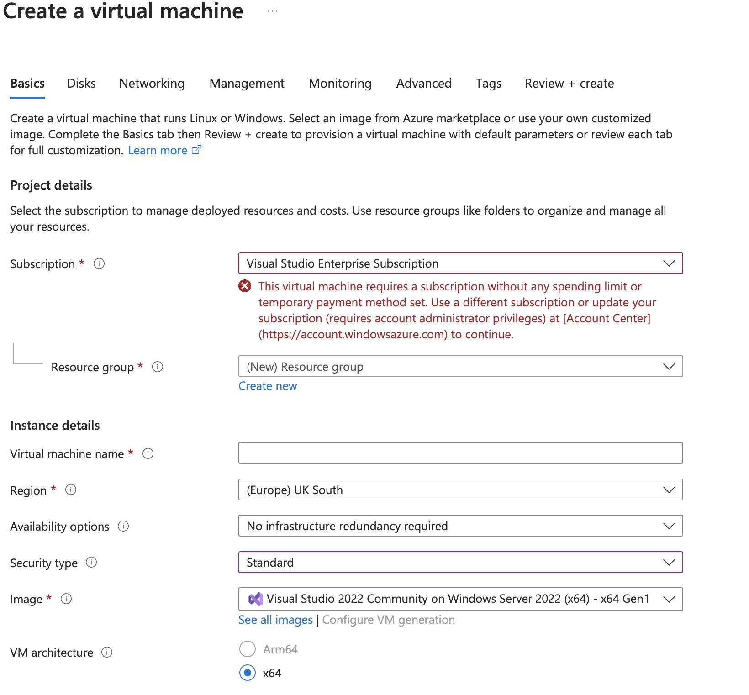The image size is (749, 695).
Task: Open the Disks tab
Action: click(81, 84)
